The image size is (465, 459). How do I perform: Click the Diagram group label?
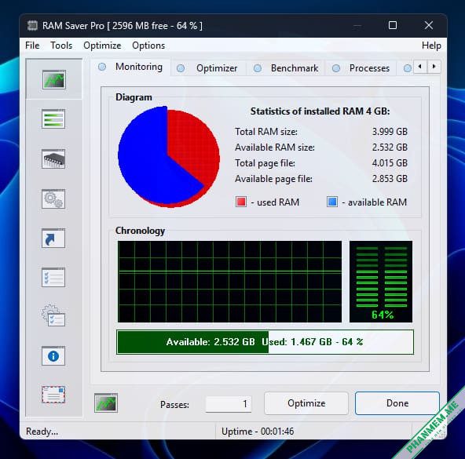pos(134,97)
